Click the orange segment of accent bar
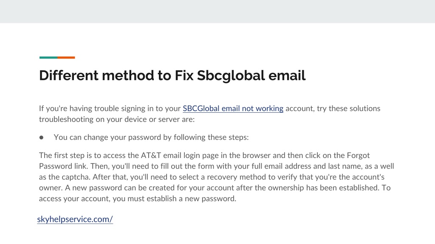The height and width of the screenshot is (244, 435). (x=66, y=58)
